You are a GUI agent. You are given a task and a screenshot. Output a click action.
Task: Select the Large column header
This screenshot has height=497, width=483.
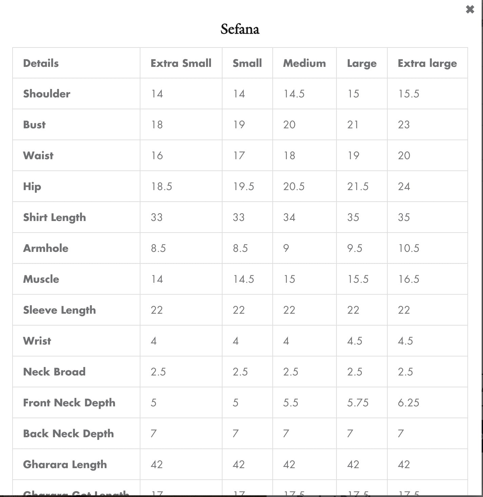362,63
